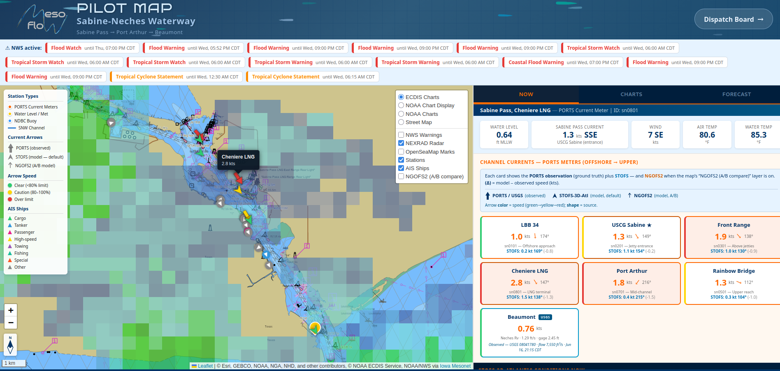Switch to the NOW tab
Viewport: 780px width, 371px height.
(x=526, y=94)
